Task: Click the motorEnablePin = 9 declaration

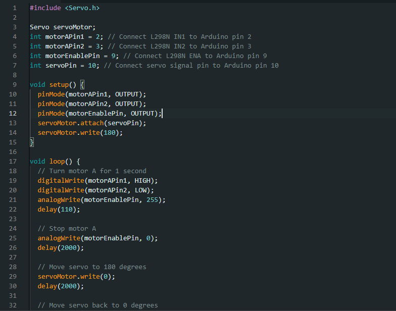Action: point(74,56)
